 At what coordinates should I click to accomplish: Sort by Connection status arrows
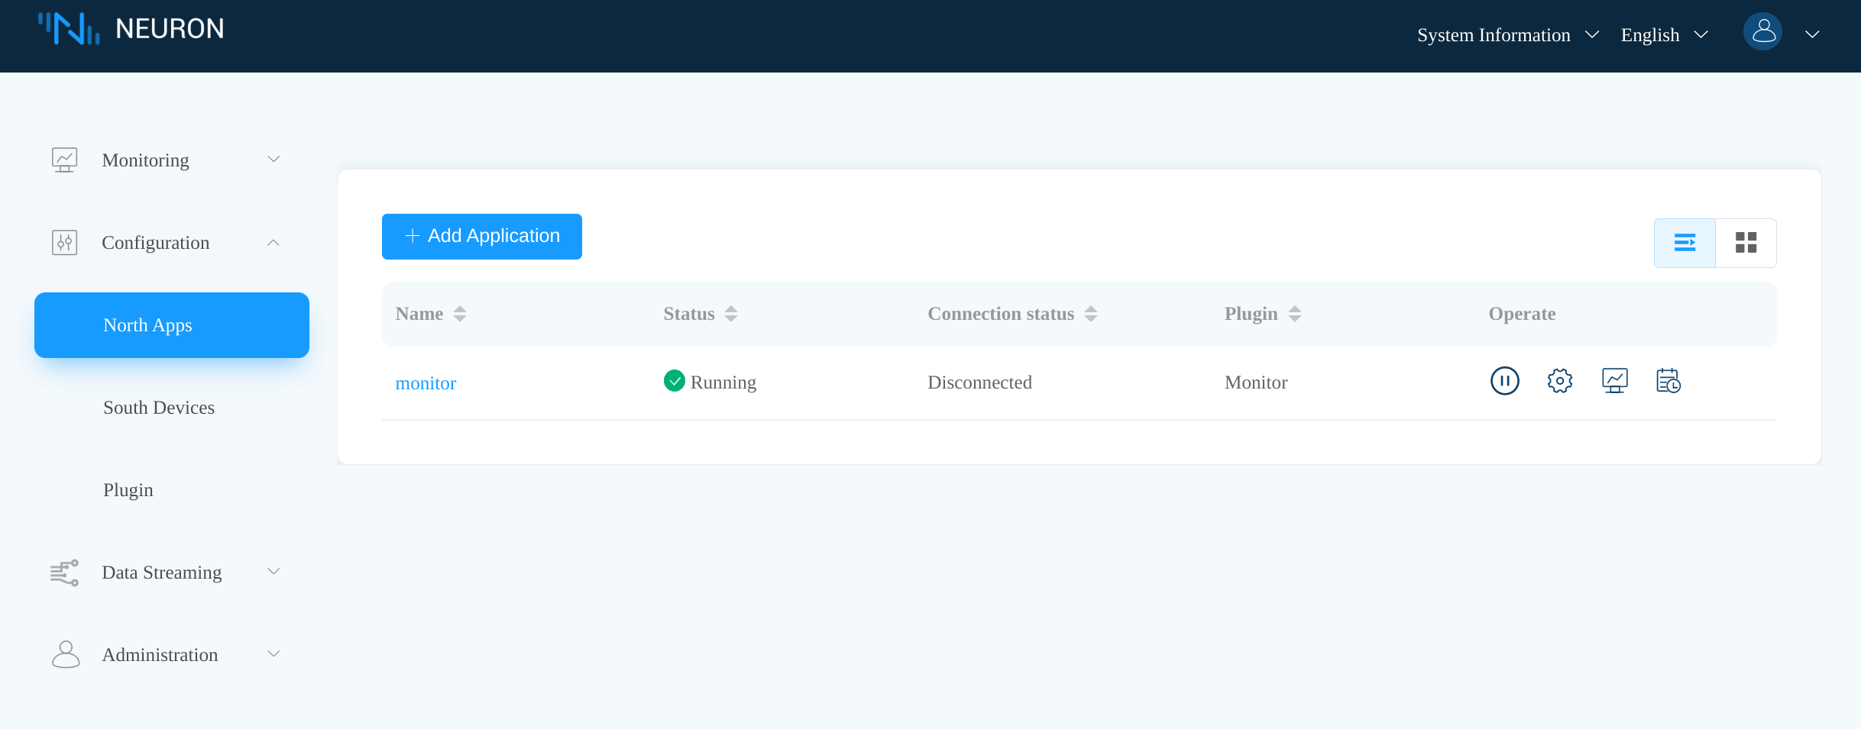(x=1091, y=314)
